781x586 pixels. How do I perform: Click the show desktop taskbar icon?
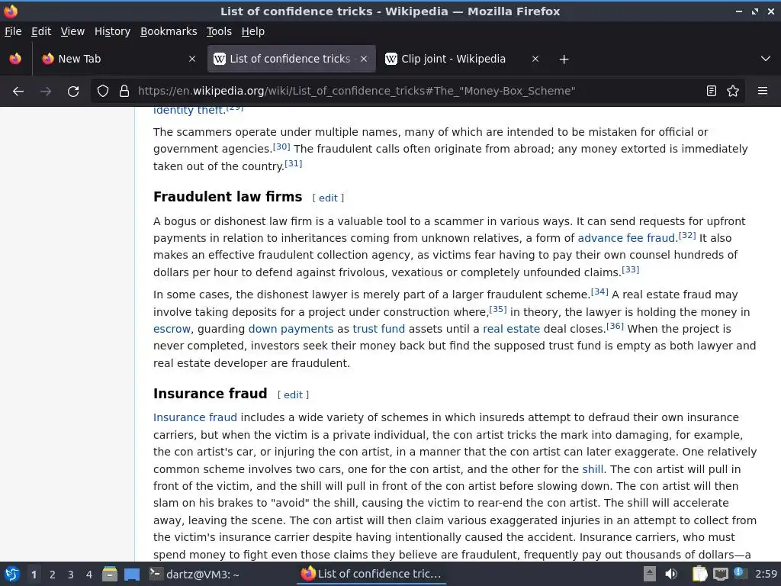click(132, 574)
